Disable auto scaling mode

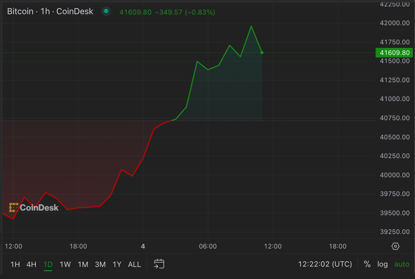(x=402, y=264)
